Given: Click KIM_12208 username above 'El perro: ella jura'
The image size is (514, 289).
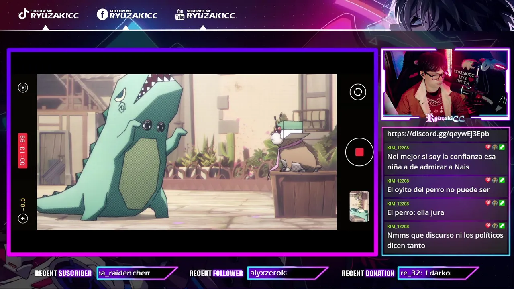Looking at the screenshot, I should click(398, 204).
